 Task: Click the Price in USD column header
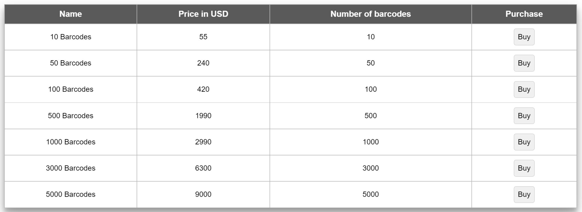(203, 14)
